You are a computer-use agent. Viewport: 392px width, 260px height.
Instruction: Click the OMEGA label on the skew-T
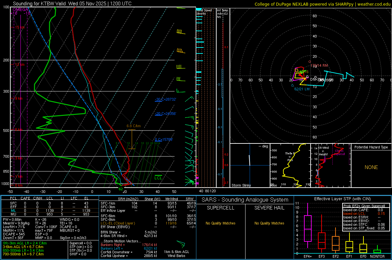coord(20,10)
